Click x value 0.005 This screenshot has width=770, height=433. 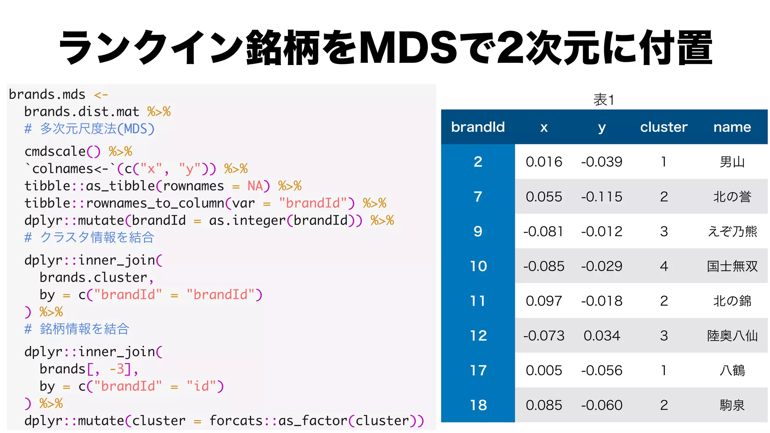tap(544, 370)
